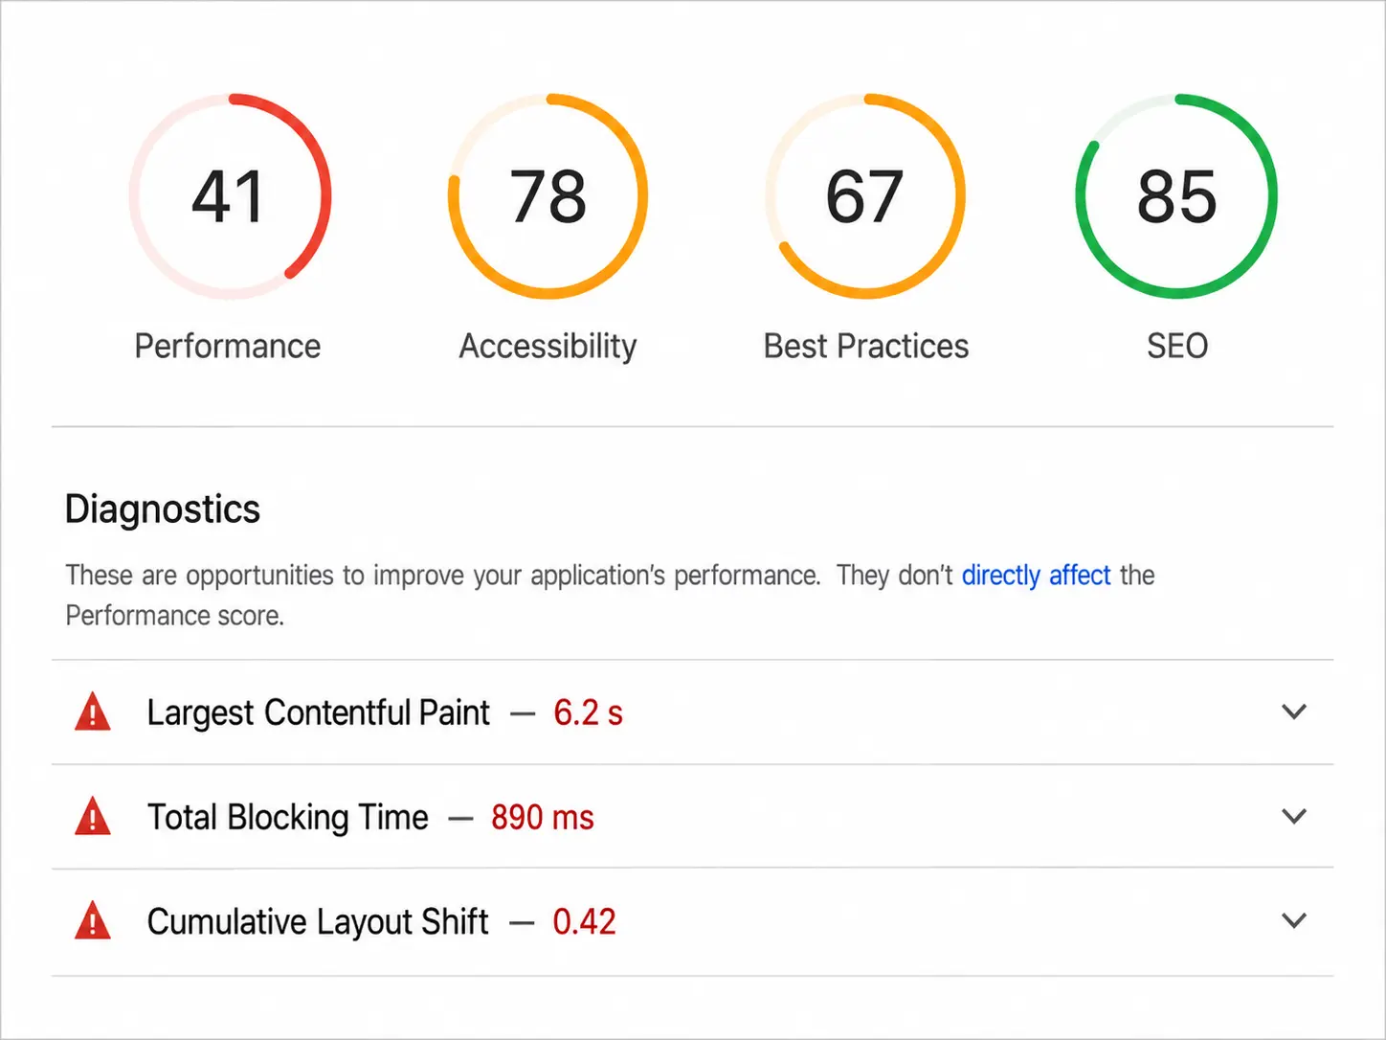
Task: Click the 0.42 metric value
Action: click(x=584, y=921)
